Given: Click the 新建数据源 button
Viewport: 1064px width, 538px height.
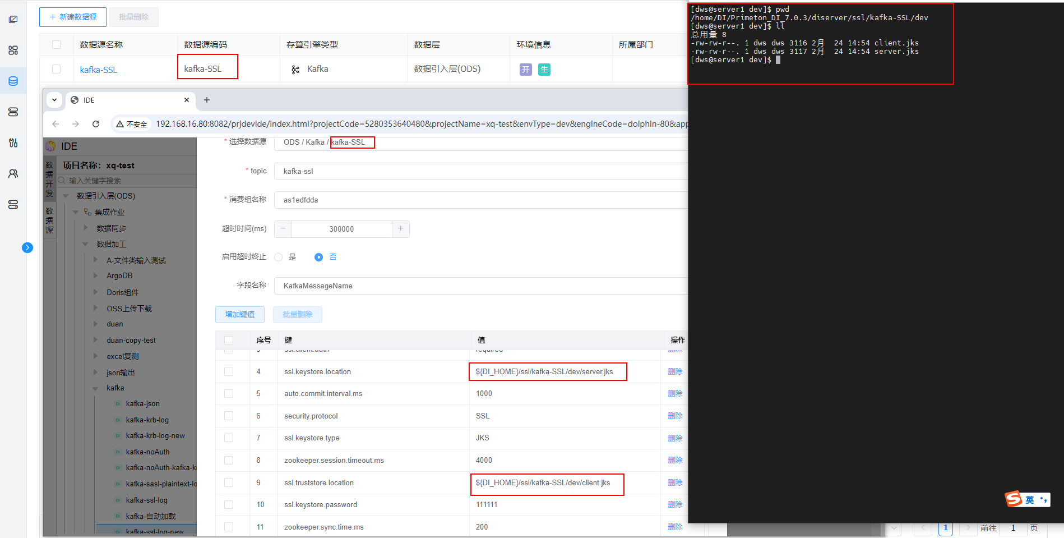Looking at the screenshot, I should [x=73, y=17].
